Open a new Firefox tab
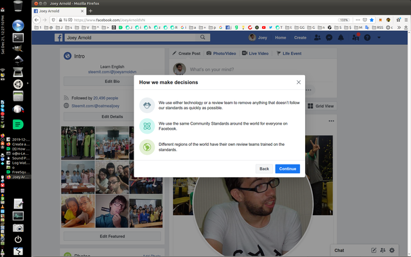 (x=91, y=11)
